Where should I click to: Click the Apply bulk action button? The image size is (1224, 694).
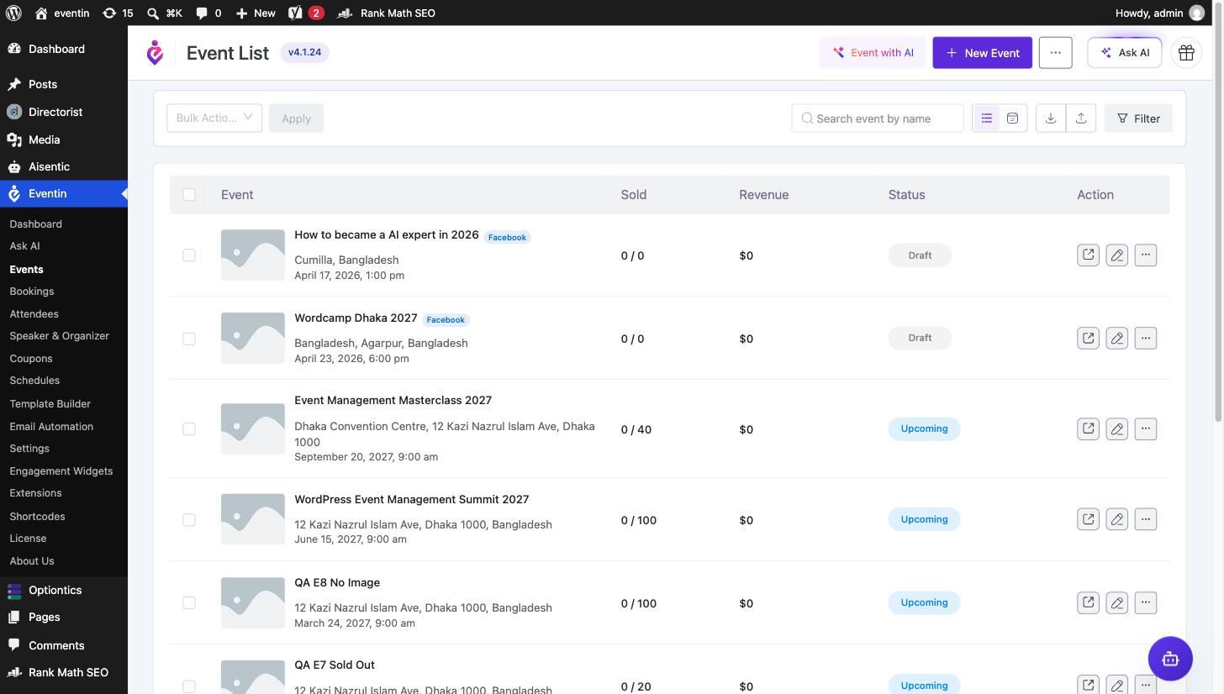(296, 118)
